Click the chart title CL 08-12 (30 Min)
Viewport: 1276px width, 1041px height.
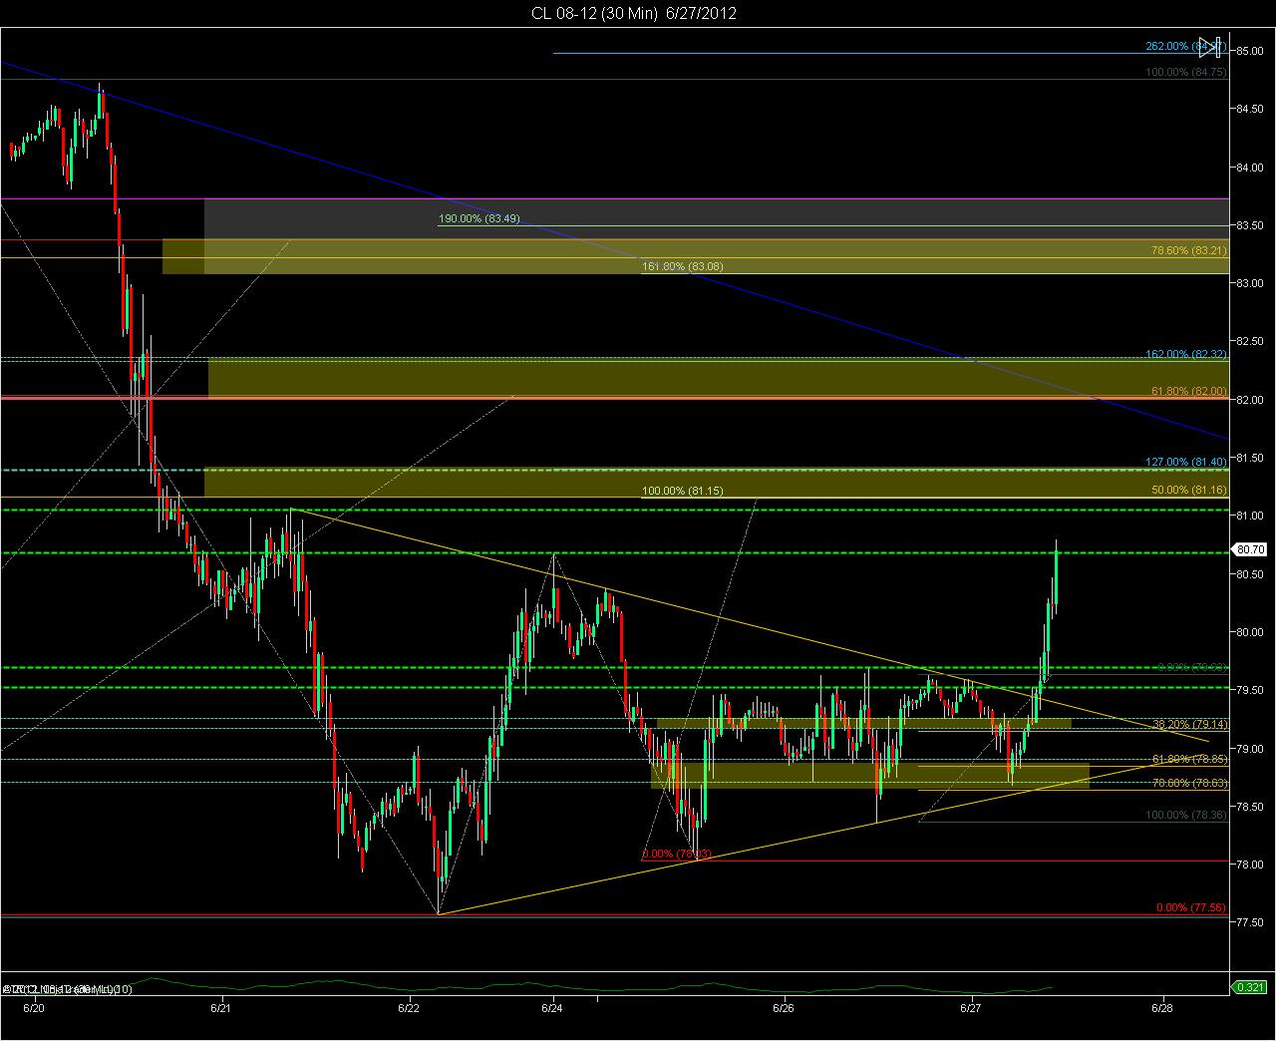tap(595, 13)
